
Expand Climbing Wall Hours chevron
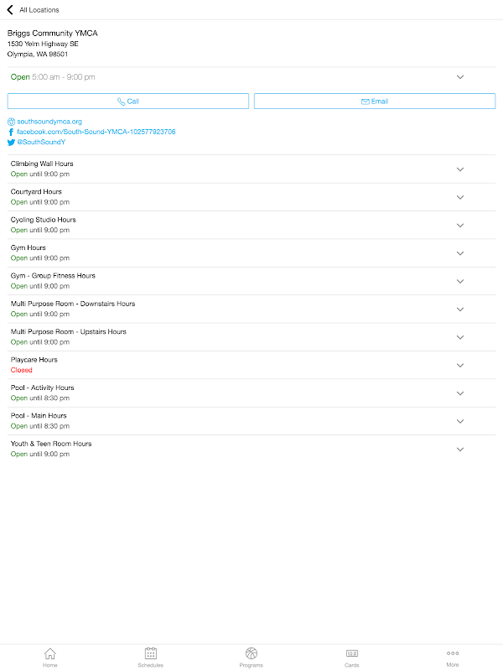[460, 169]
